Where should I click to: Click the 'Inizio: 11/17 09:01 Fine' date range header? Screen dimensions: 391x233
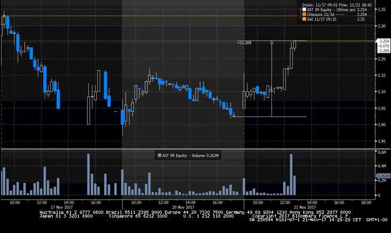337,5
